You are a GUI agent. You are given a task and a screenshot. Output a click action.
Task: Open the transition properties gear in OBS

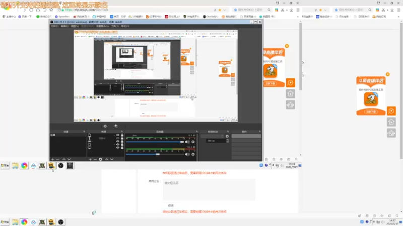pos(227,136)
